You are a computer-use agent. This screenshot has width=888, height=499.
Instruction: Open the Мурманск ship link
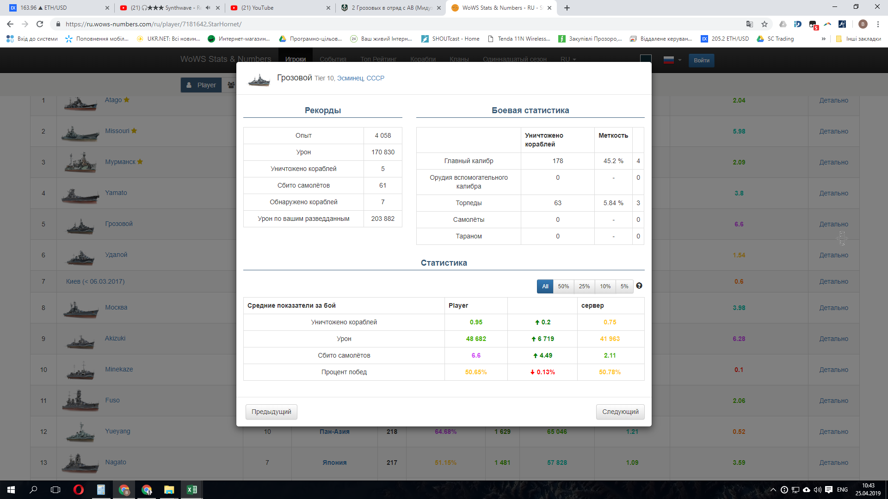120,162
